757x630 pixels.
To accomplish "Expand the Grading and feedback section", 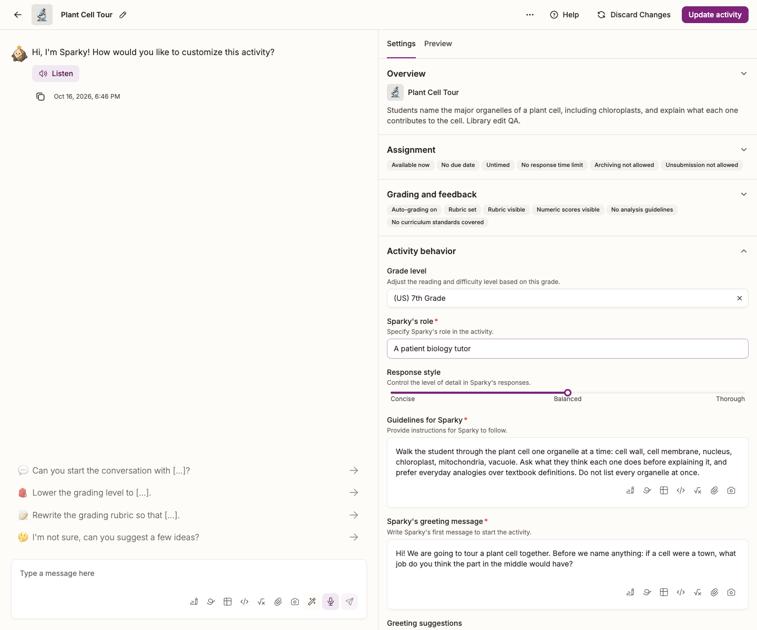I will coord(744,194).
